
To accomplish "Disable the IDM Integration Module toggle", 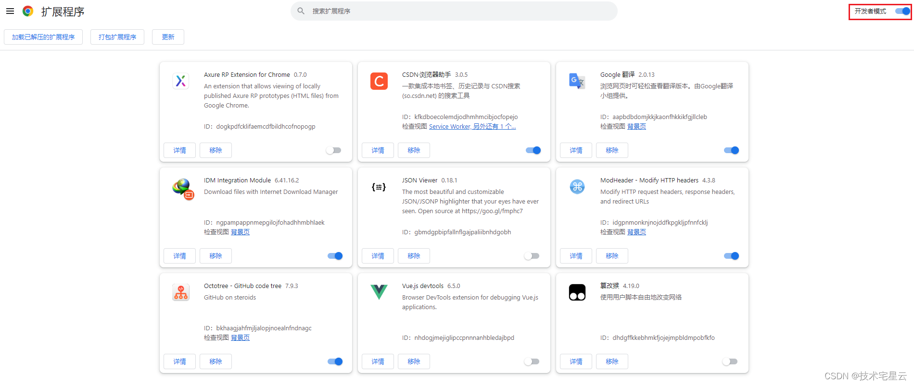I will click(x=335, y=256).
